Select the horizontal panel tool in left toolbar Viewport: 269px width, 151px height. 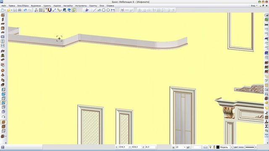pyautogui.click(x=3, y=24)
